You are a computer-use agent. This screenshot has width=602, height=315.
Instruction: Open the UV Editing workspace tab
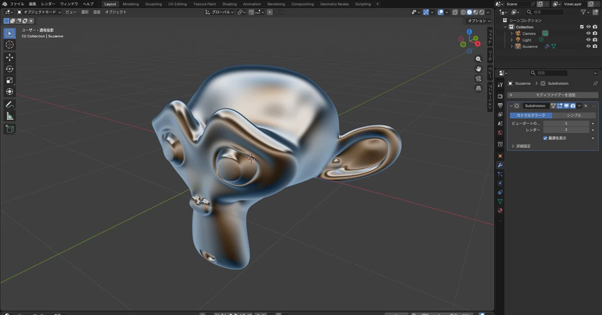click(177, 4)
